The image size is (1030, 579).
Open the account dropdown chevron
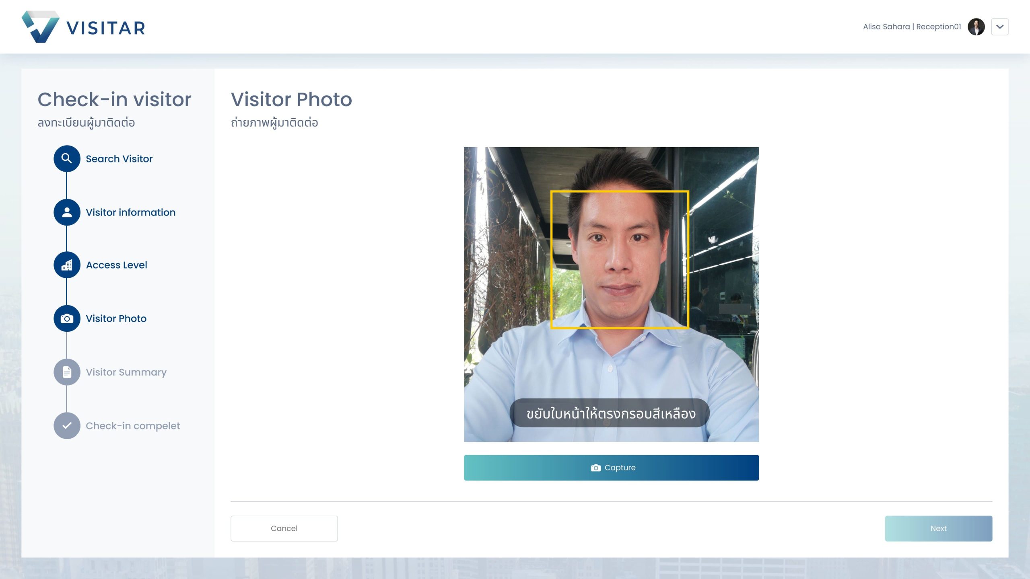tap(1000, 27)
